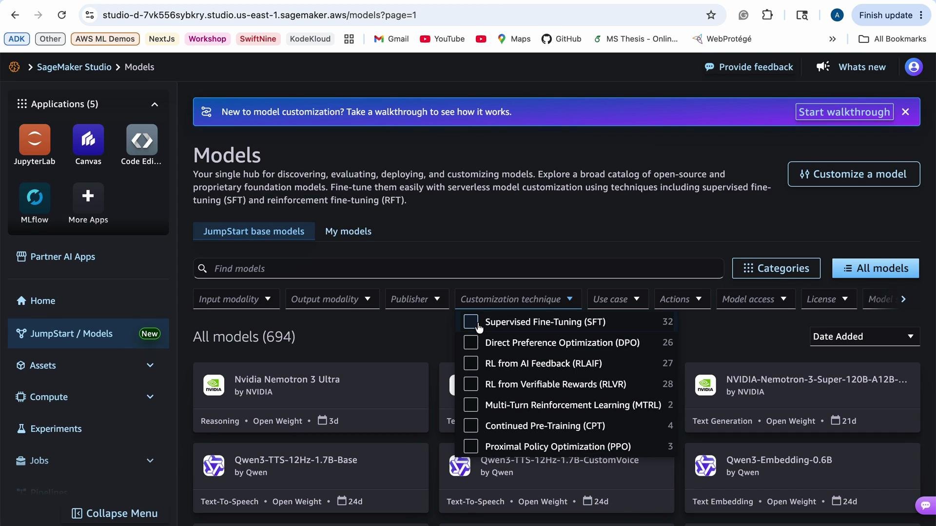Check Multi-Turn Reinforcement Learning (MTRL) filter
The height and width of the screenshot is (526, 936).
470,405
